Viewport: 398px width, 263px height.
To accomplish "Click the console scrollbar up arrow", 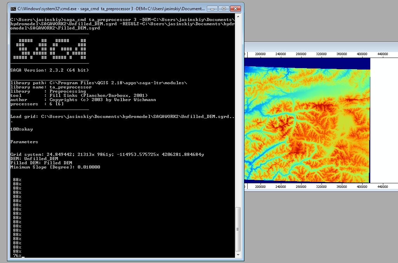I will pos(238,17).
